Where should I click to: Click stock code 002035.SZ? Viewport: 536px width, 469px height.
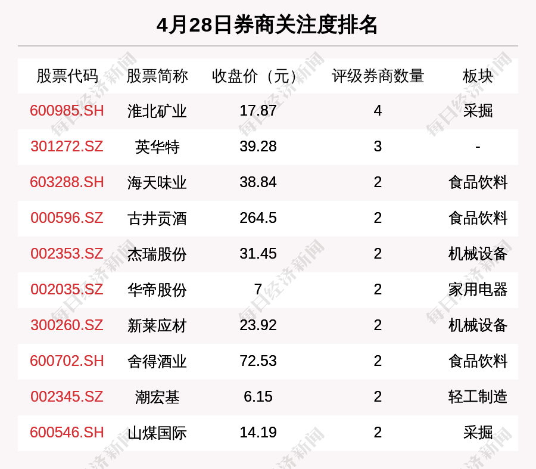click(67, 290)
